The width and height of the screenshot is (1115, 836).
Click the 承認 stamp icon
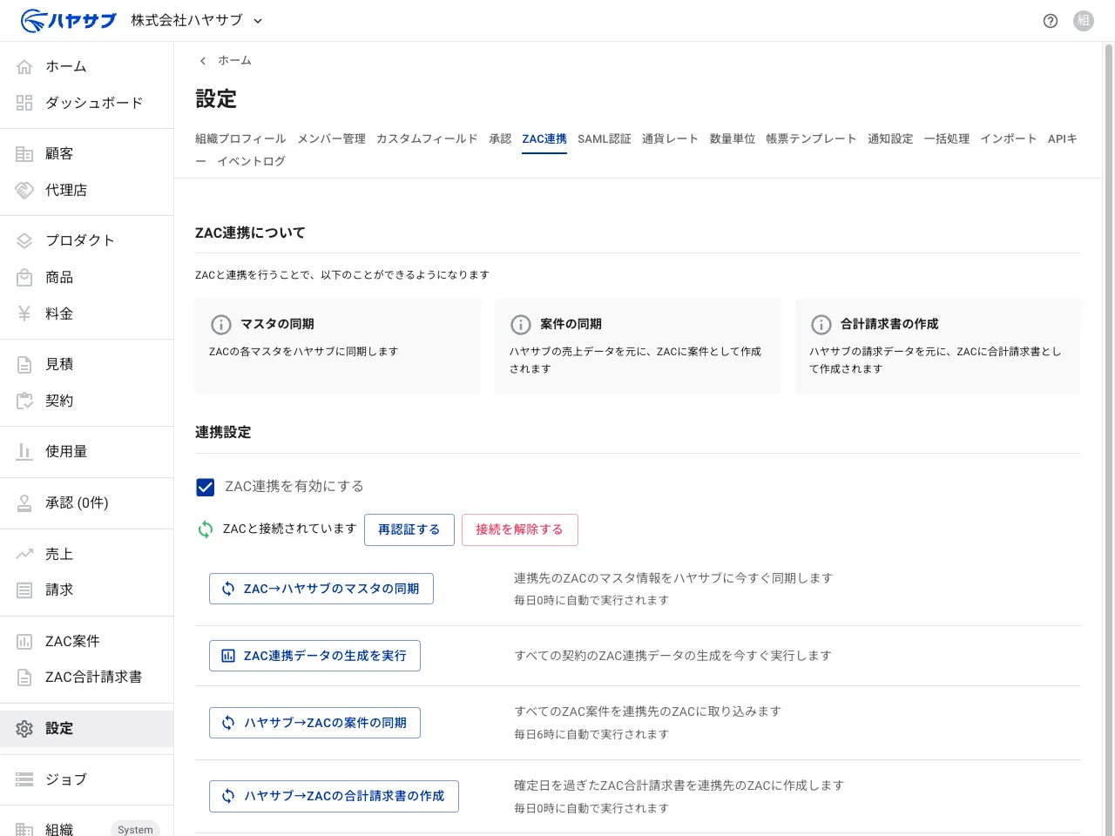(24, 502)
